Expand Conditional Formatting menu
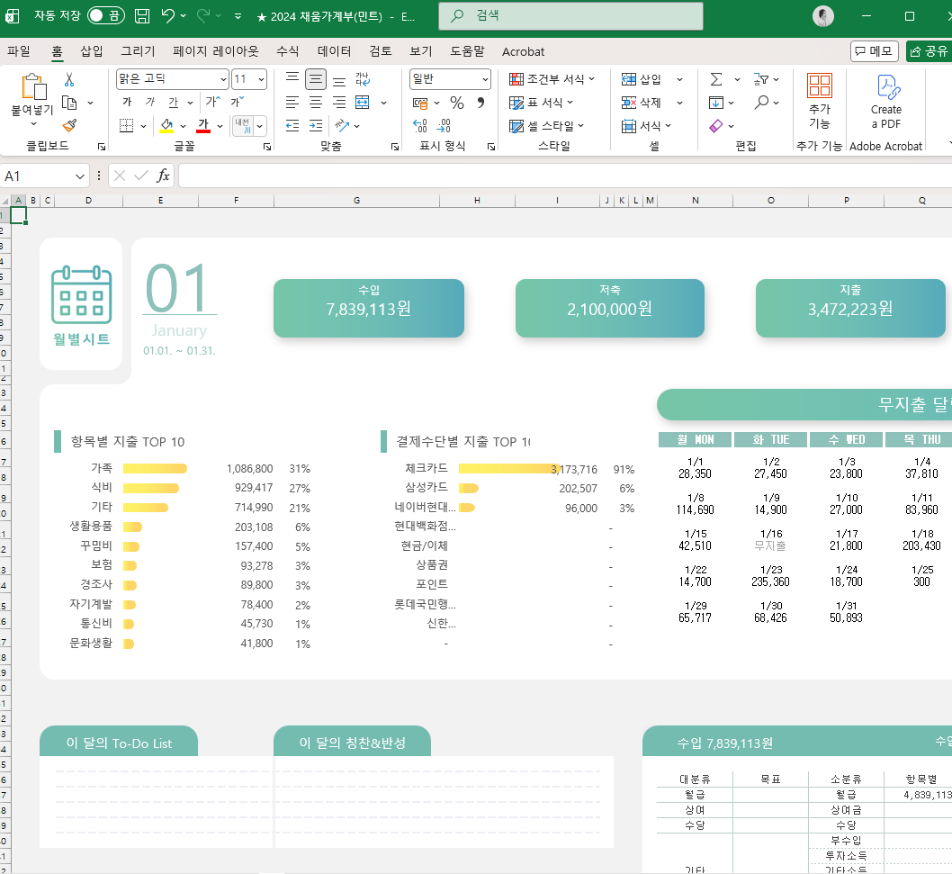The image size is (952, 874). click(552, 79)
